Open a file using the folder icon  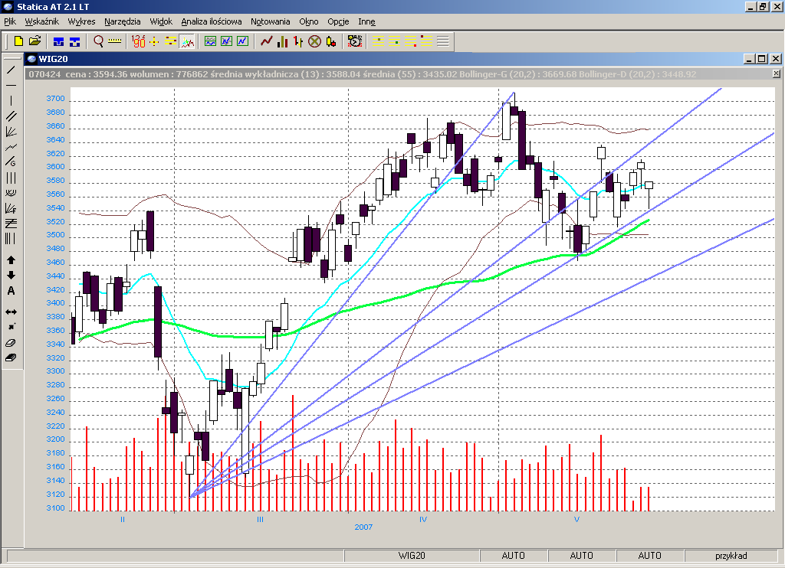coord(34,41)
